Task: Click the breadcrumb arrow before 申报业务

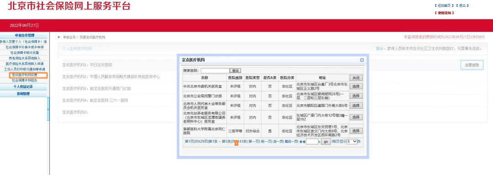Action: coord(59,37)
